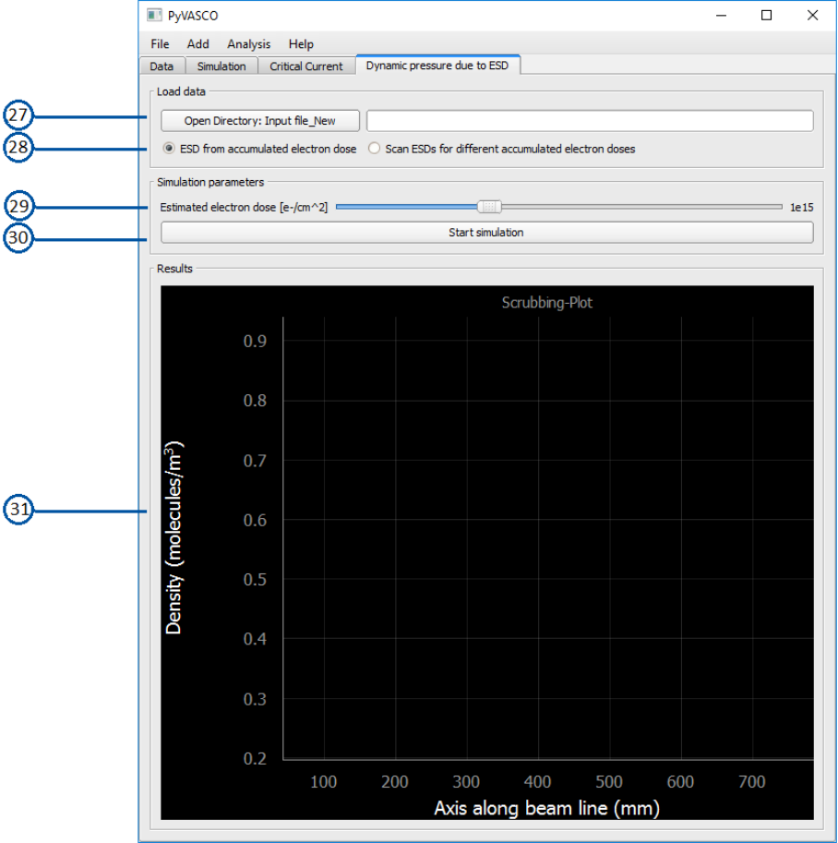The height and width of the screenshot is (843, 838).
Task: Focus the directory path input field
Action: 590,121
